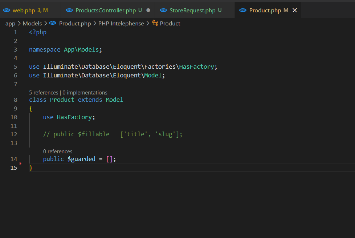Open the Models breadcrumb segment
355x238 pixels.
32,24
